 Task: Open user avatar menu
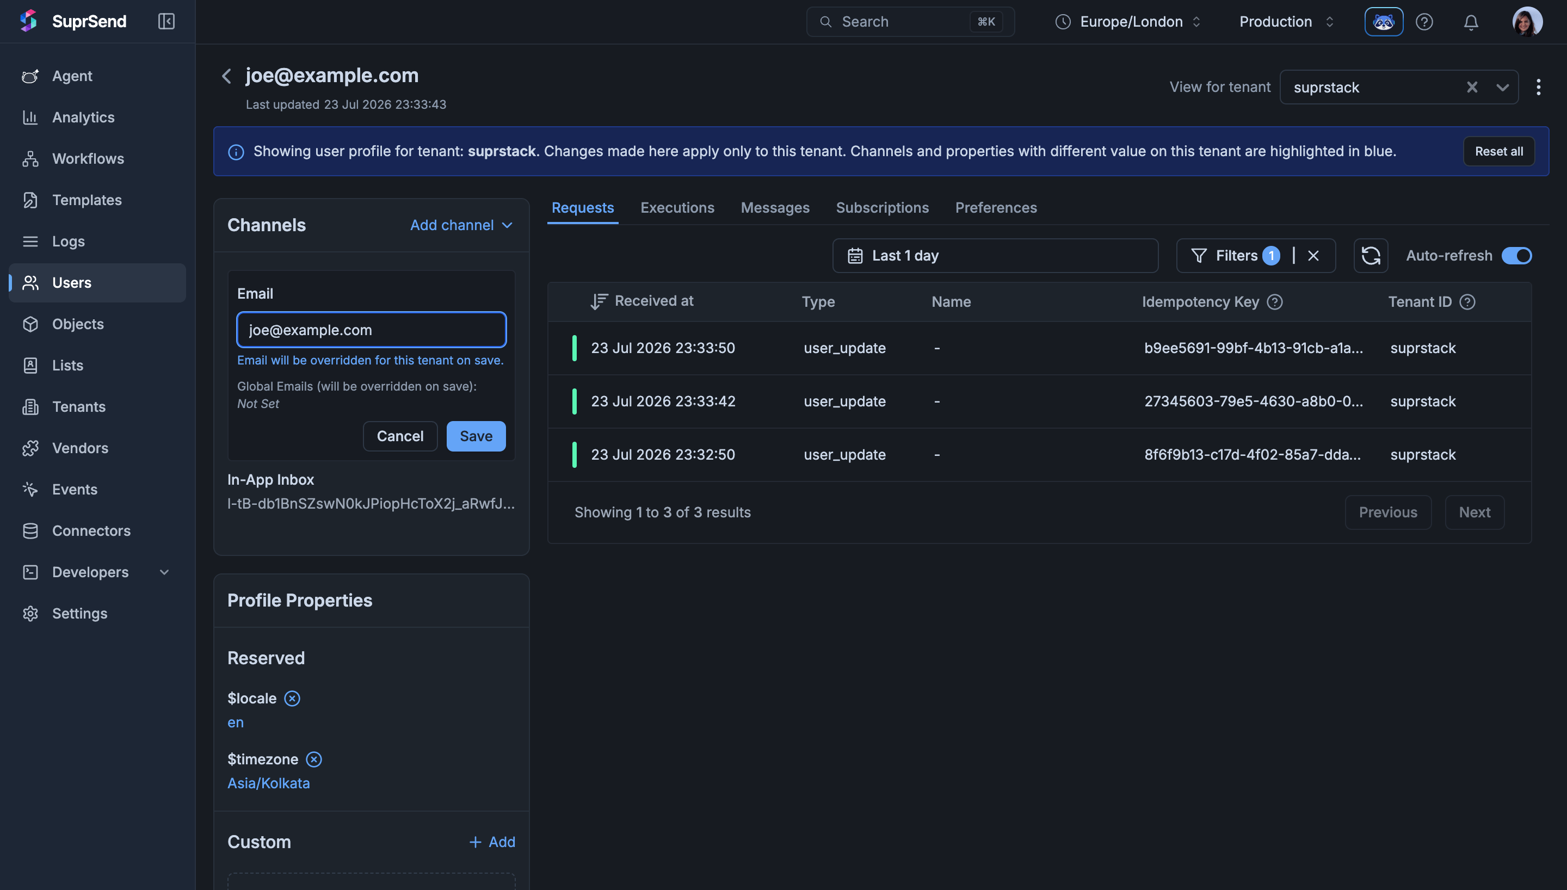1527,22
